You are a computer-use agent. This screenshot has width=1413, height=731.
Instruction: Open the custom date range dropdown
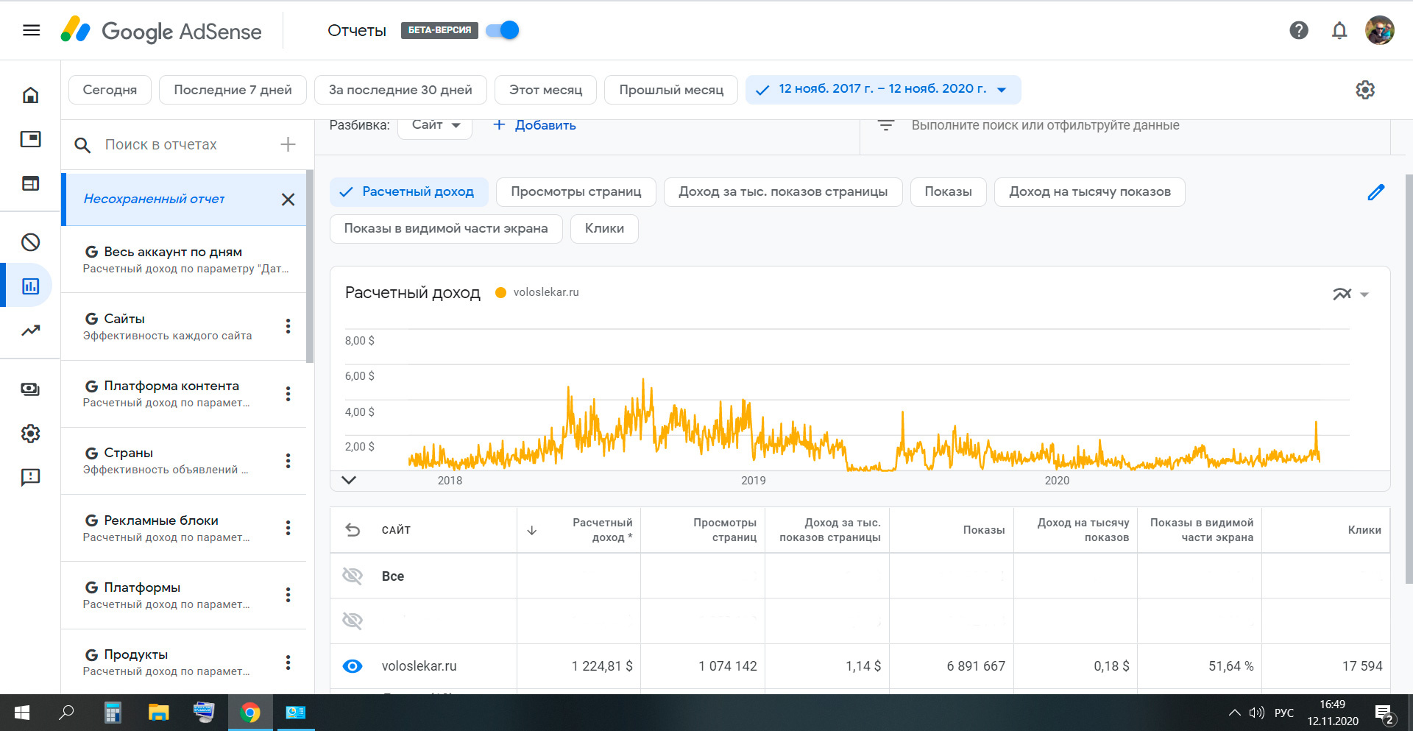pos(882,90)
